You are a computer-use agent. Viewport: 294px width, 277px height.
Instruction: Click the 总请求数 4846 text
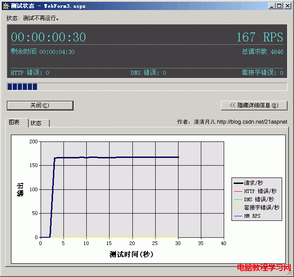[x=262, y=52]
